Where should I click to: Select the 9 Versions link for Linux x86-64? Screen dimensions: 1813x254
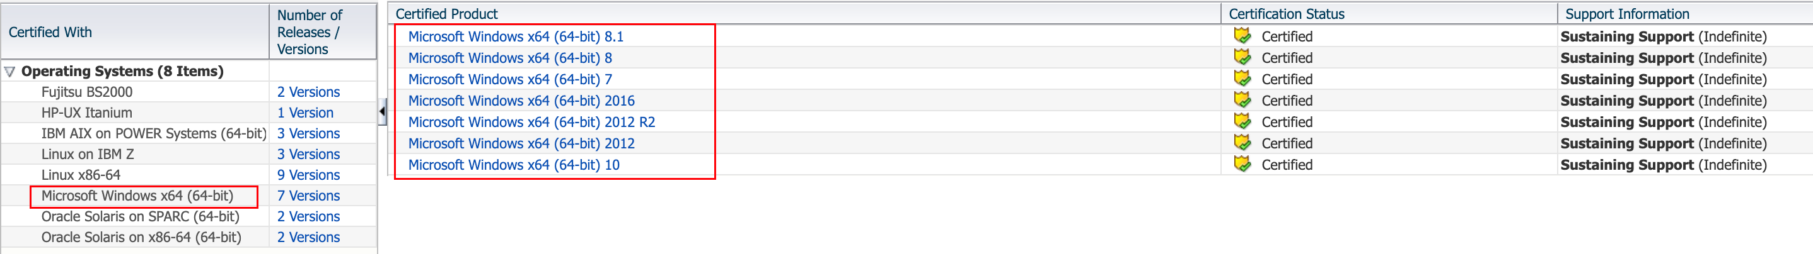tap(308, 175)
